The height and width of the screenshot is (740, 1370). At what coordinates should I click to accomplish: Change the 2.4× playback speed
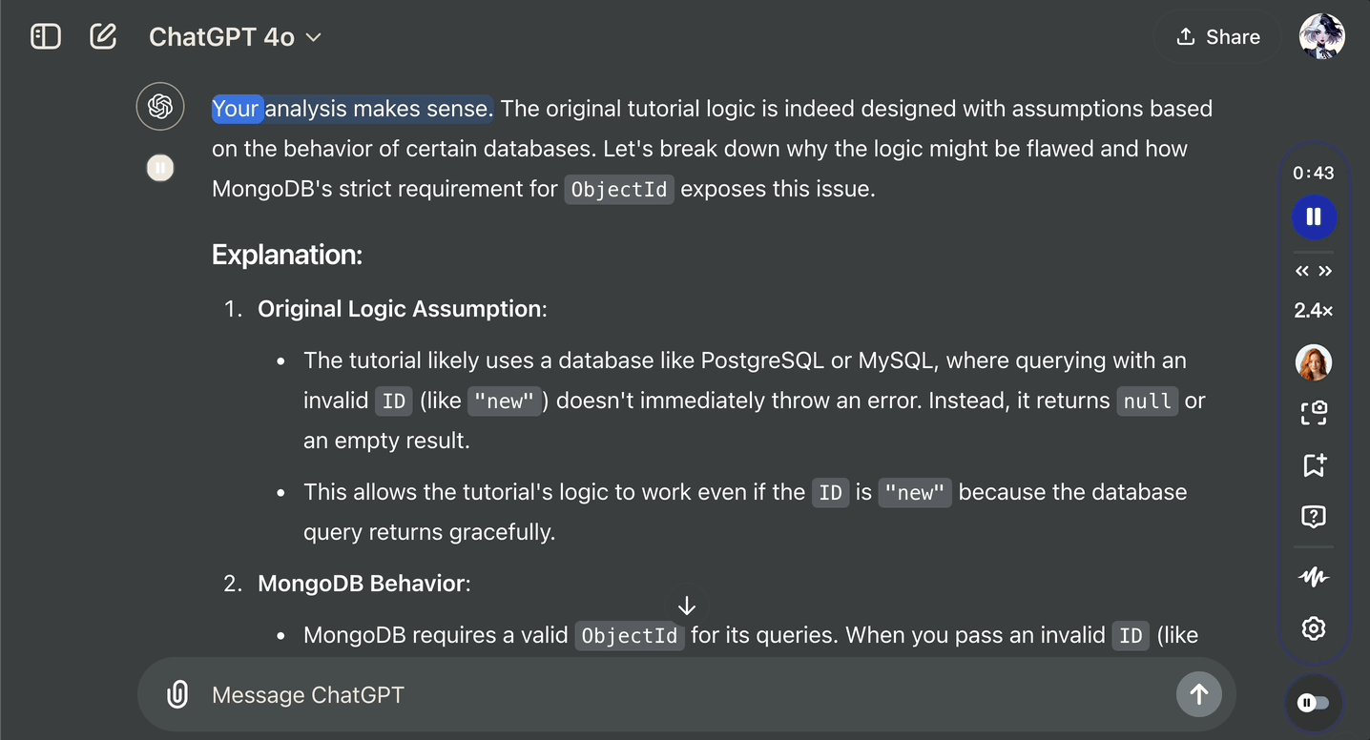pos(1314,311)
